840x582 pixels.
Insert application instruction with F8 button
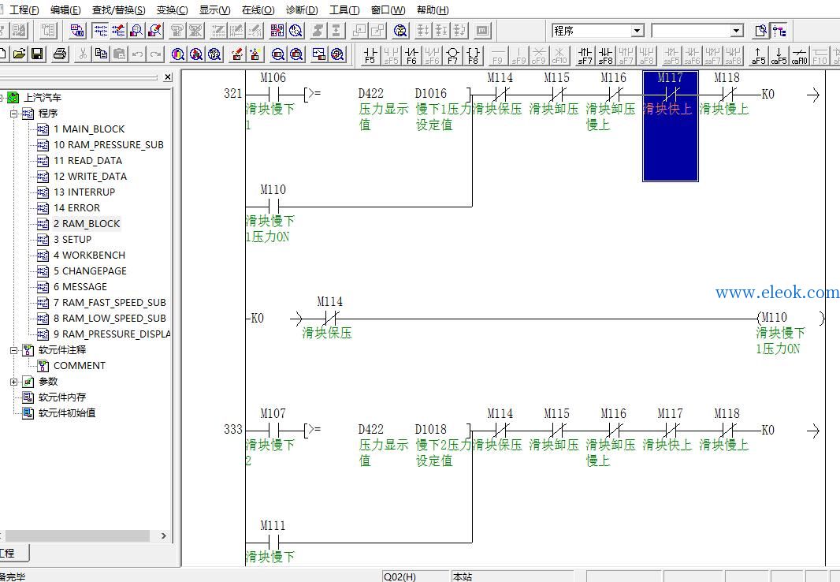tap(473, 55)
